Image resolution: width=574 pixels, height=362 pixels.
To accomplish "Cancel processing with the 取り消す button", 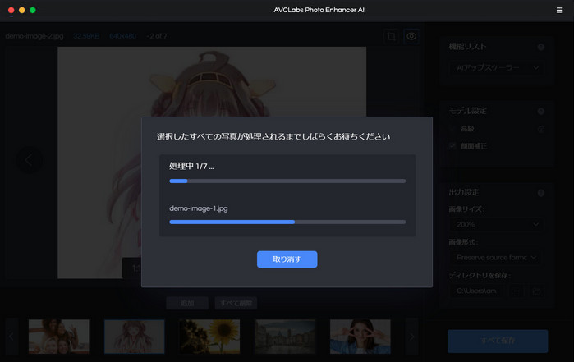I will coord(287,259).
